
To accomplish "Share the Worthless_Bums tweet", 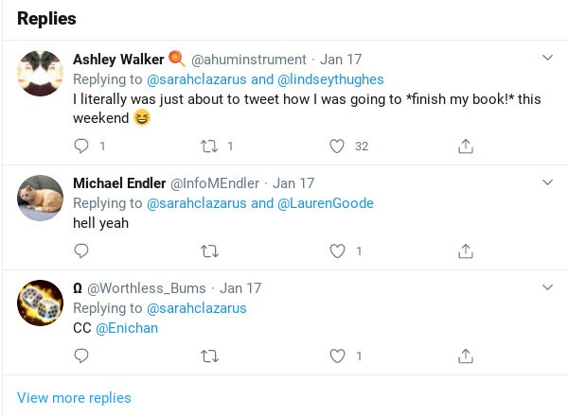I will pos(465,356).
